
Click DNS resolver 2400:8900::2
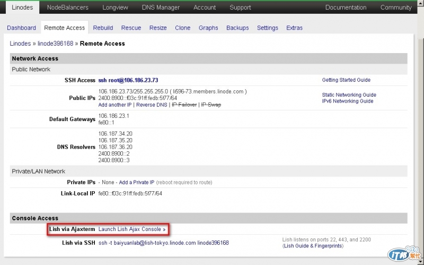pos(114,153)
